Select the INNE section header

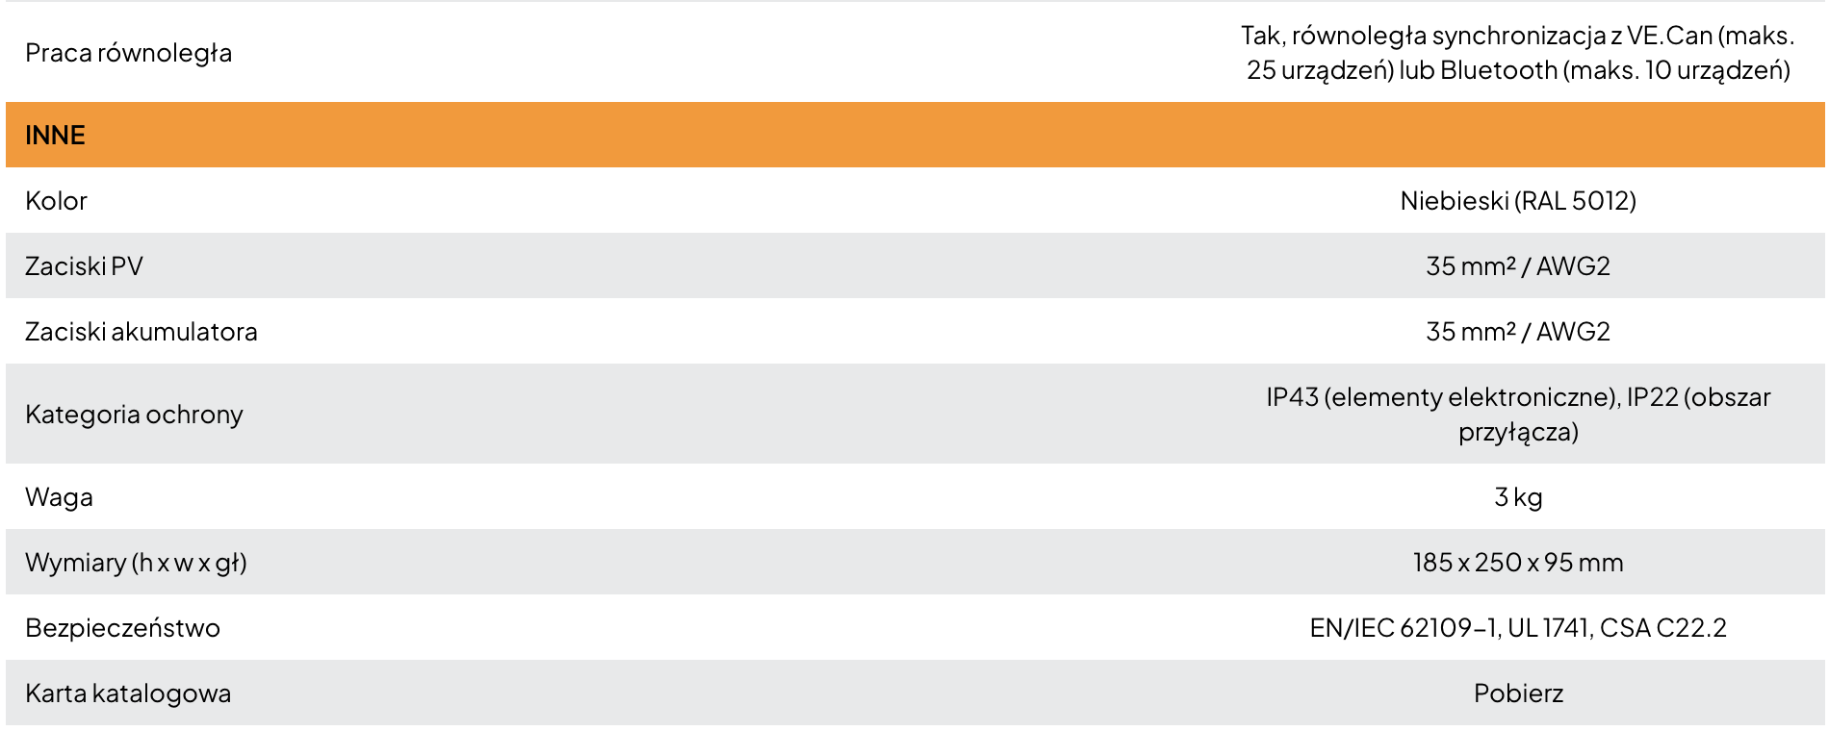[914, 135]
